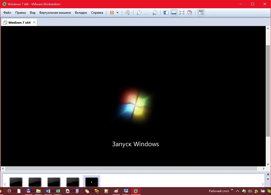Send Ctrl+Alt+Del to the virtual machine

(x=128, y=13)
